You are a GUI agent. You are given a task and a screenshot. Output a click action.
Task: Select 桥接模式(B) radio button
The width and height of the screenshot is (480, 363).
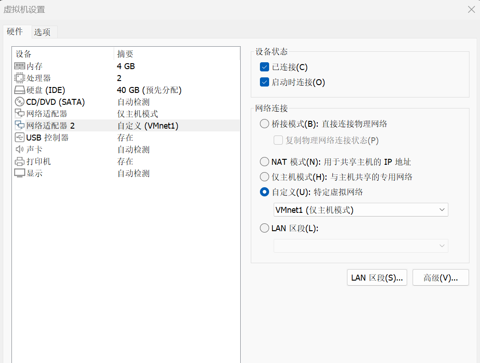click(264, 124)
